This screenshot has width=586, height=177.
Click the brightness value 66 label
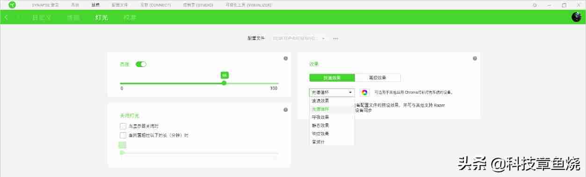(224, 75)
